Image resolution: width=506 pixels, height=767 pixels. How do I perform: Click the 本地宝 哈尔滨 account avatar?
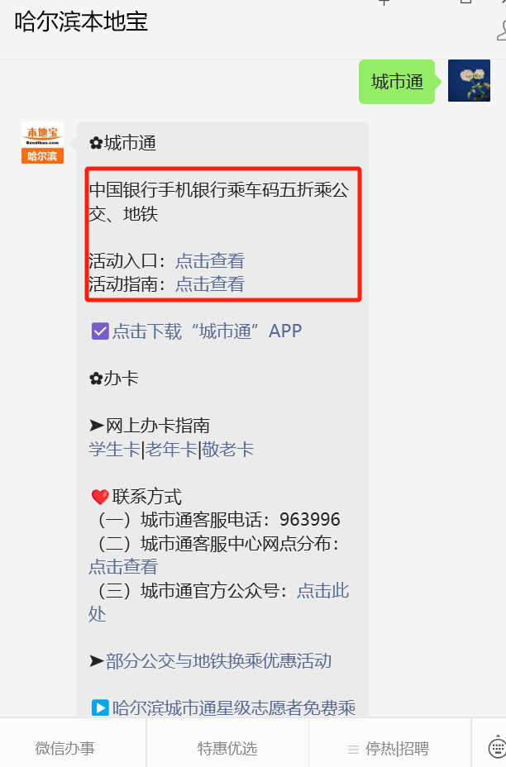point(42,142)
